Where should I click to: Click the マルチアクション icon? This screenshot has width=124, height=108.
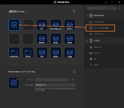(91, 34)
